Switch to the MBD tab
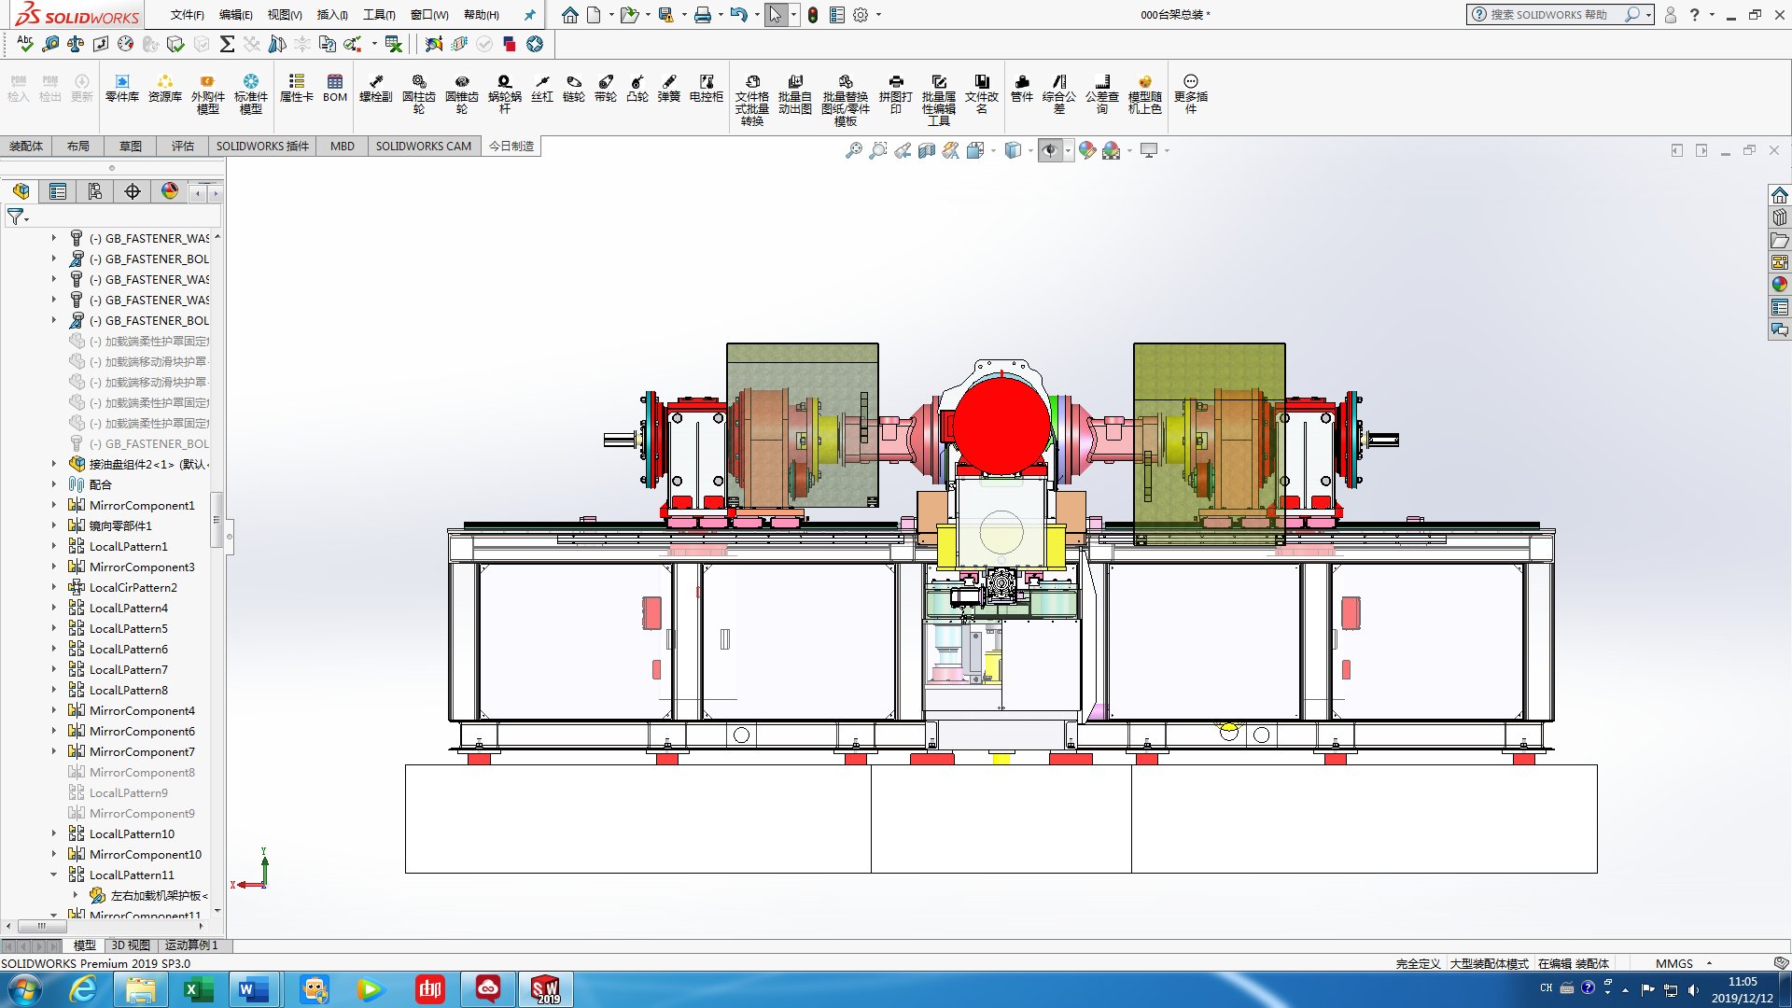Image resolution: width=1792 pixels, height=1008 pixels. click(x=343, y=146)
